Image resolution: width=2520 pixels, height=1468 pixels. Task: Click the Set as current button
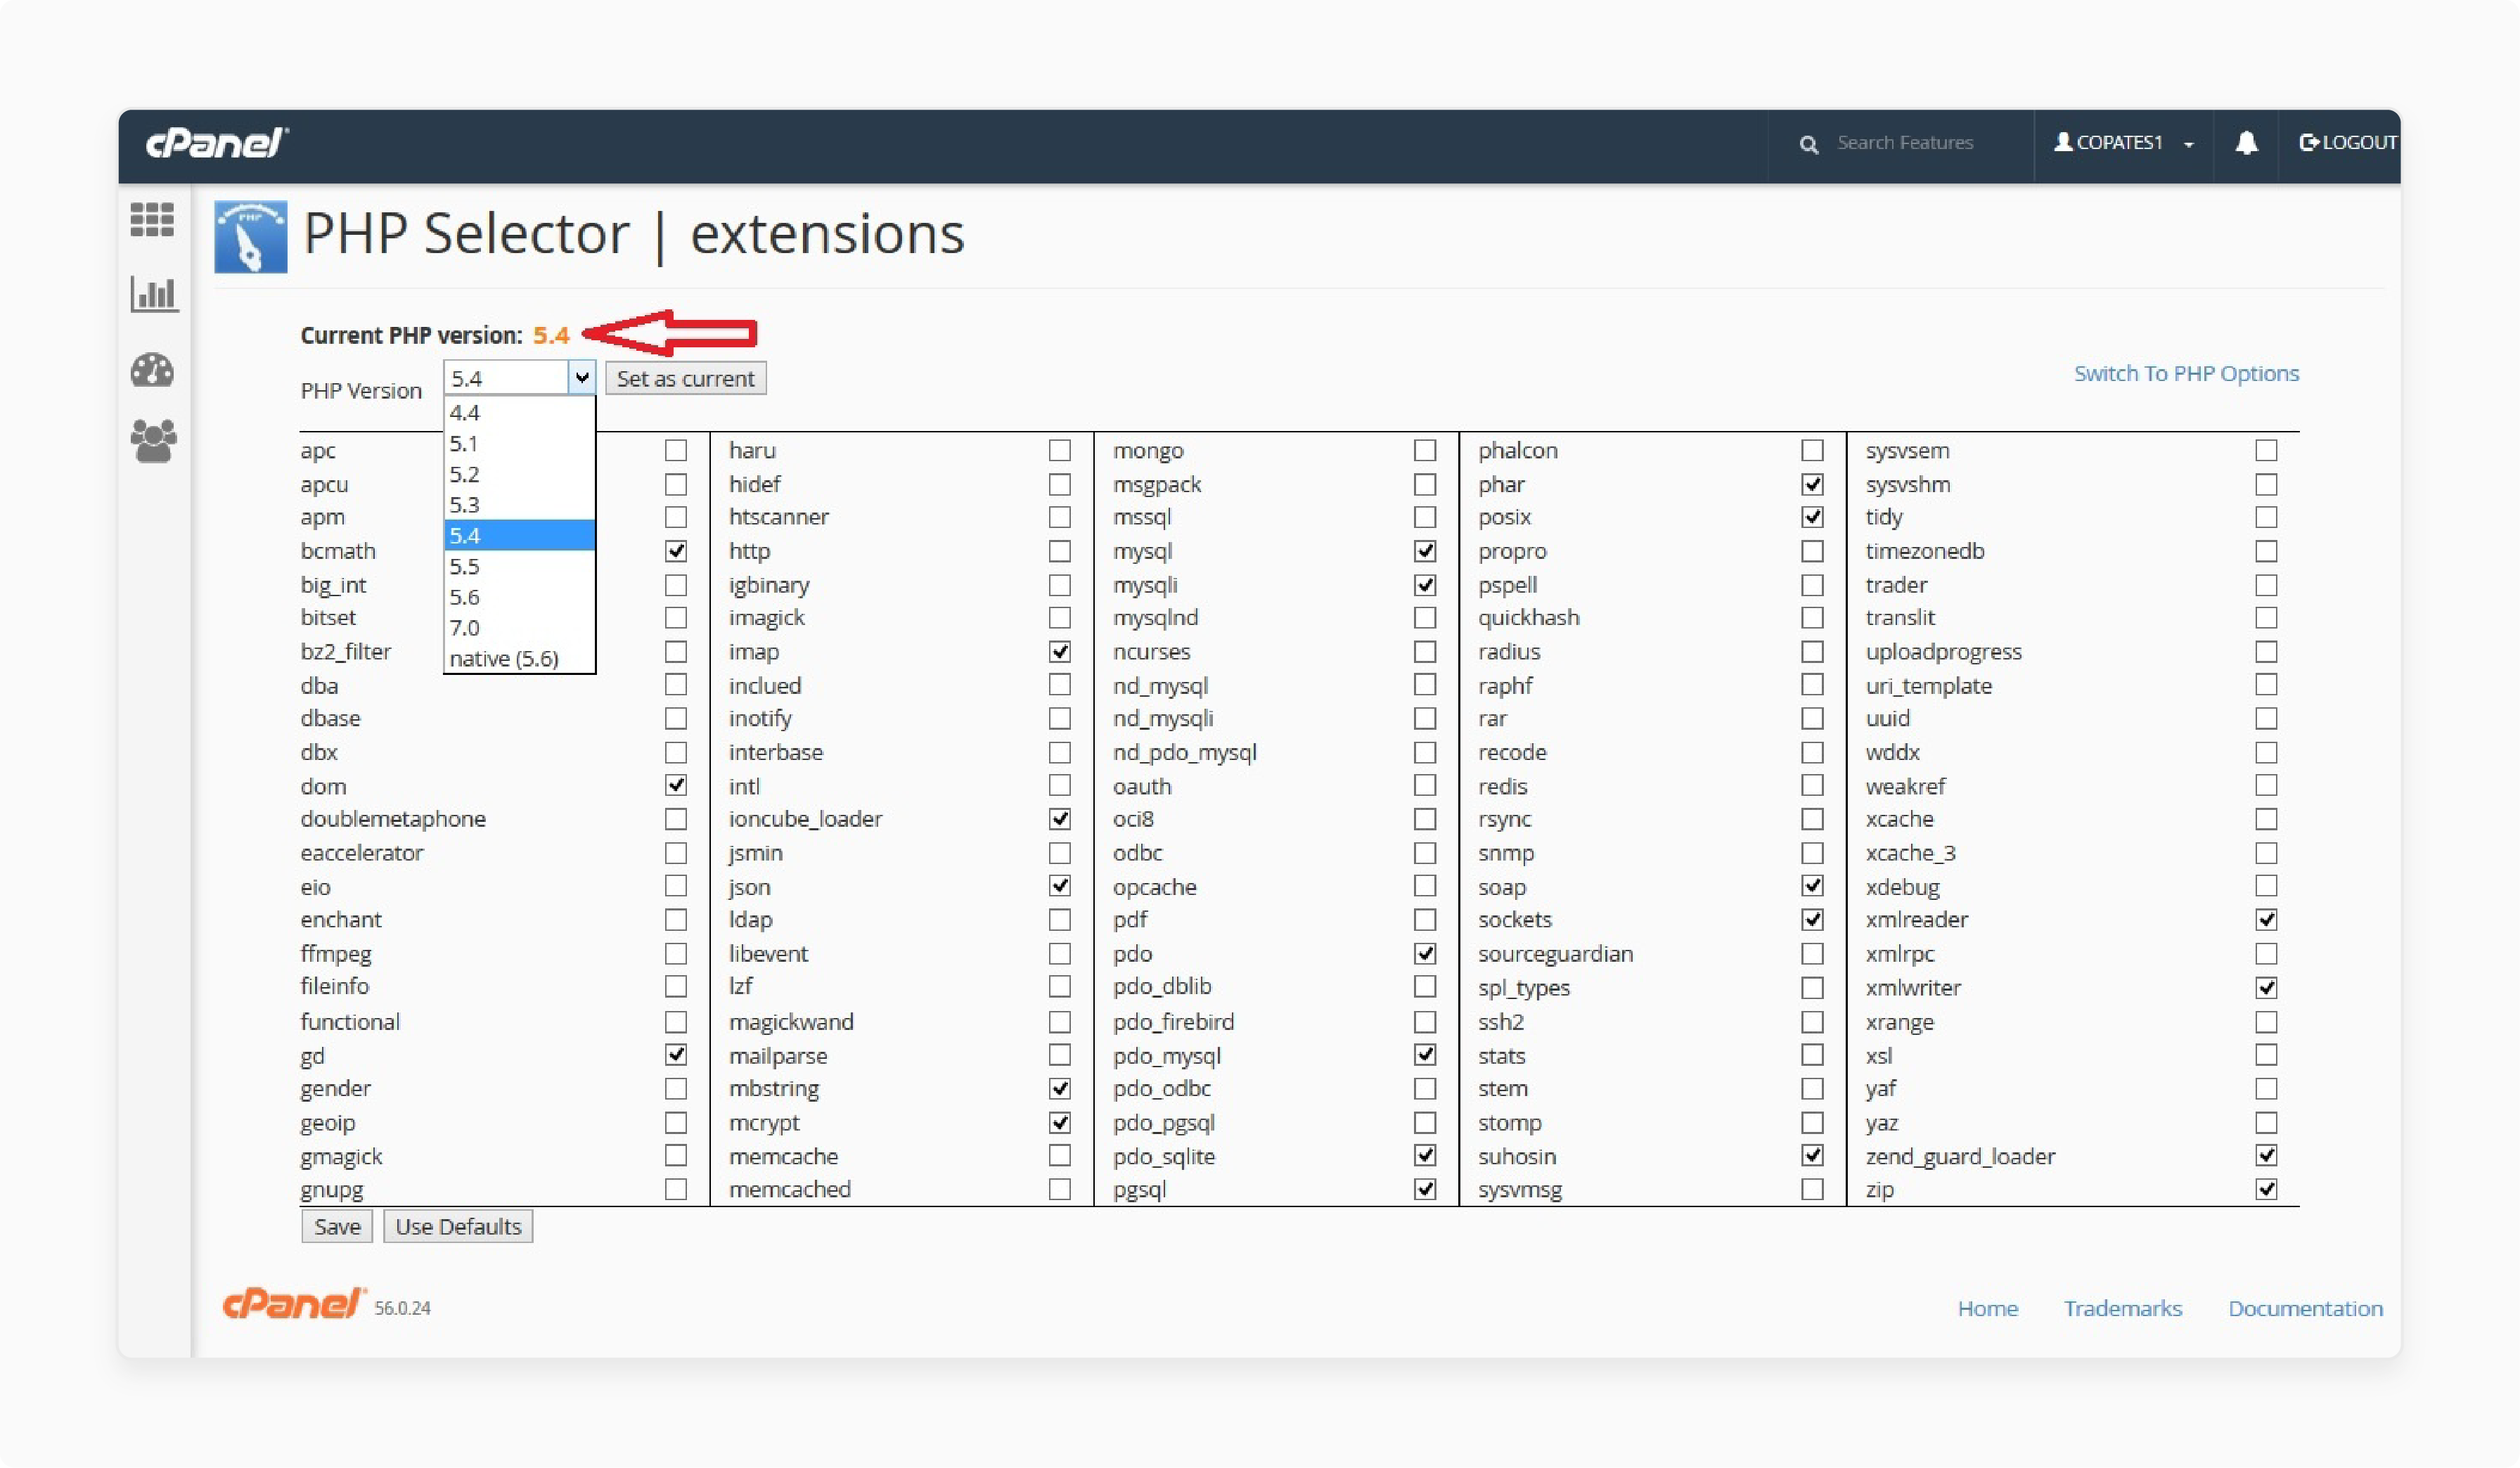(x=685, y=378)
